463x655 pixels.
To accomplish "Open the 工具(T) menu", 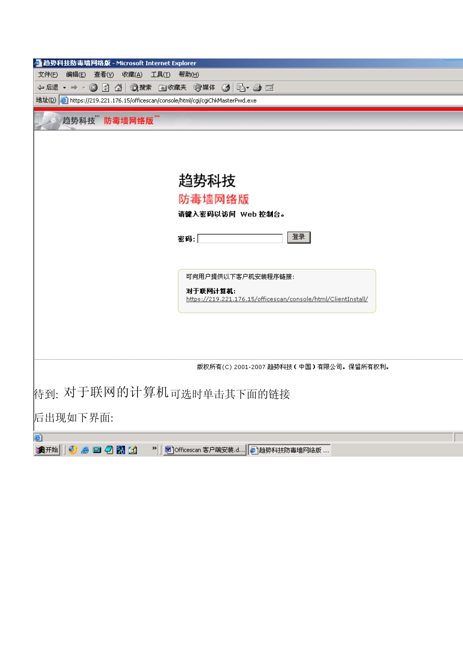I will [x=160, y=75].
